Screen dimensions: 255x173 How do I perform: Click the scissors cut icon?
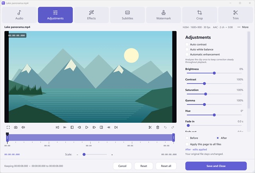click(150, 127)
